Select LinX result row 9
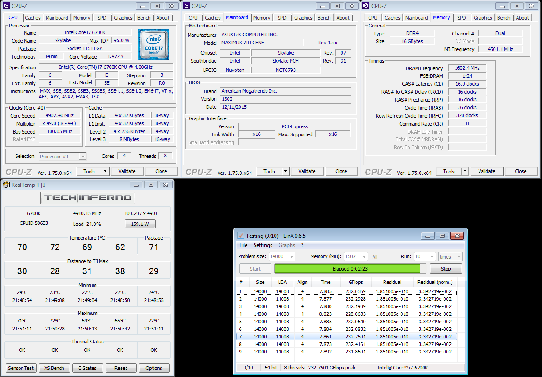The width and height of the screenshot is (542, 377). [347, 352]
